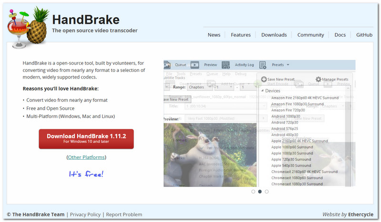Select Android 1080p30 preset
This screenshot has width=381, height=222.
tap(285, 116)
